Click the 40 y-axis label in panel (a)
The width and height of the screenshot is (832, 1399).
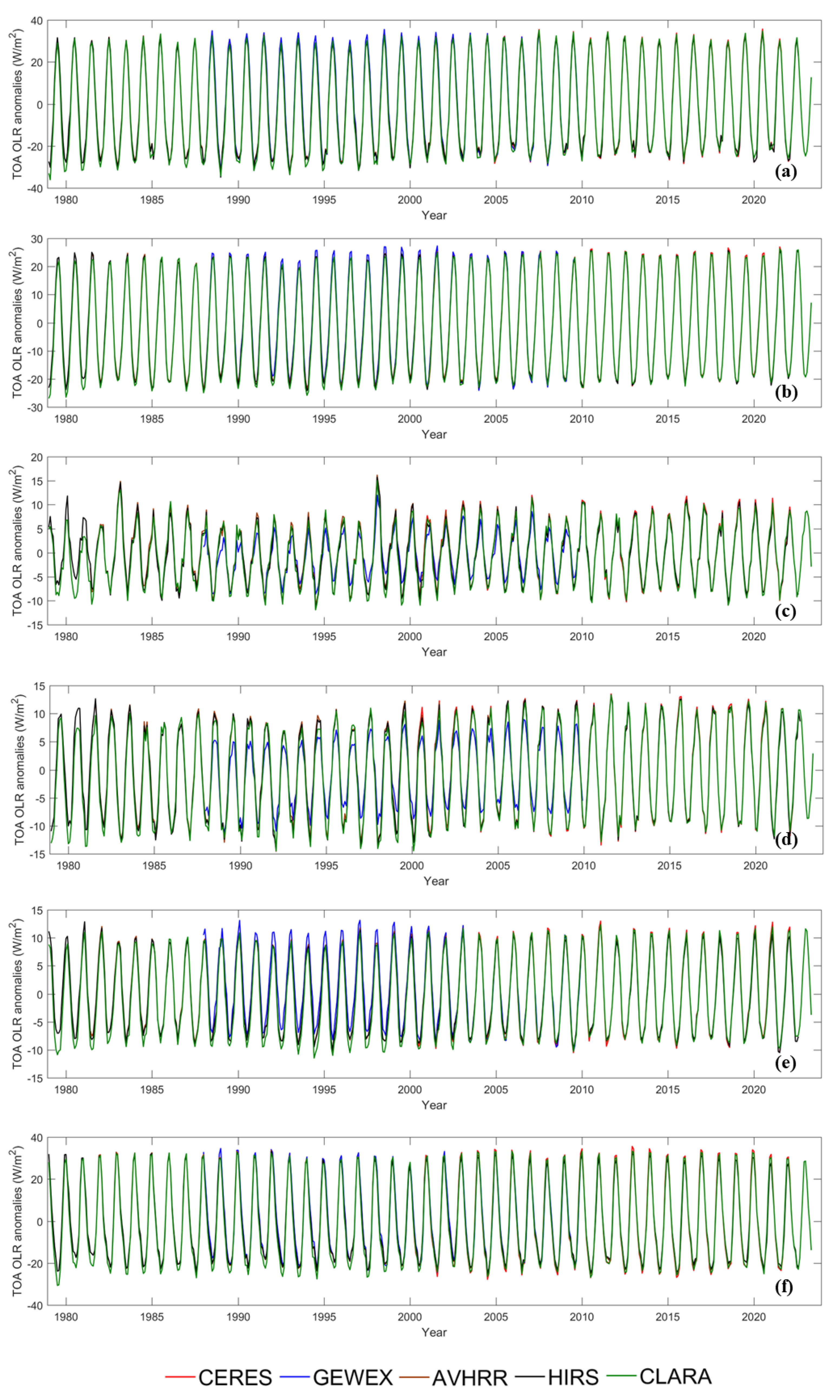tap(37, 21)
